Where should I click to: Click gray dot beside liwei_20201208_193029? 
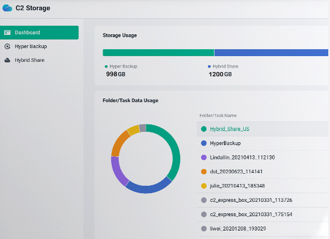click(x=204, y=229)
